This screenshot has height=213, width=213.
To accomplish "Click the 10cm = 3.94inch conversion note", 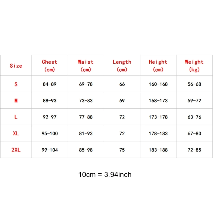I will click(x=105, y=175).
